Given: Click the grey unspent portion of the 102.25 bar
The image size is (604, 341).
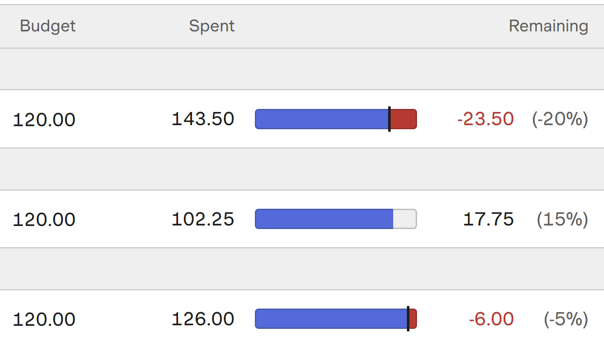Looking at the screenshot, I should 405,219.
